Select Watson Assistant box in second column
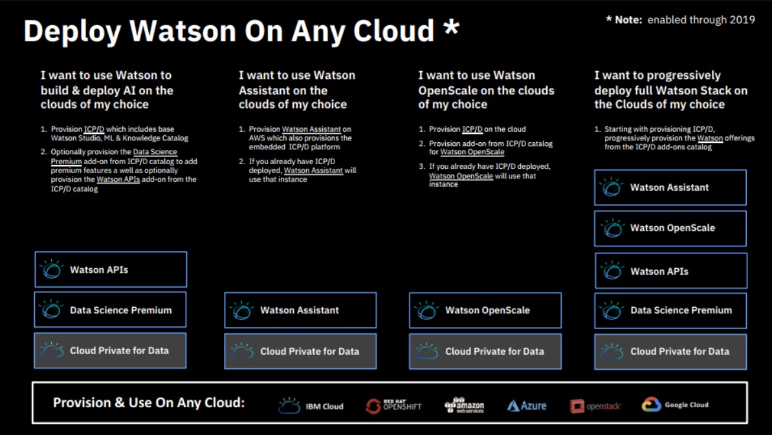Screen dimensions: 772x435 [300, 310]
